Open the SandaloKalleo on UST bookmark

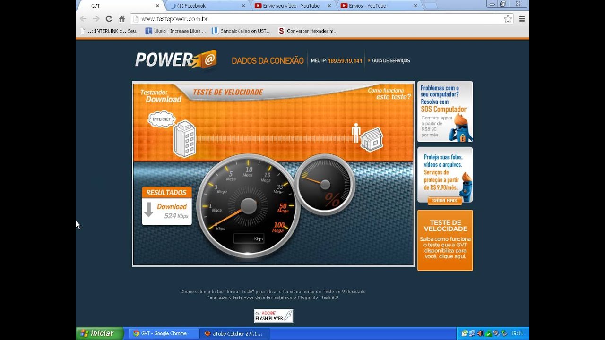pos(241,31)
